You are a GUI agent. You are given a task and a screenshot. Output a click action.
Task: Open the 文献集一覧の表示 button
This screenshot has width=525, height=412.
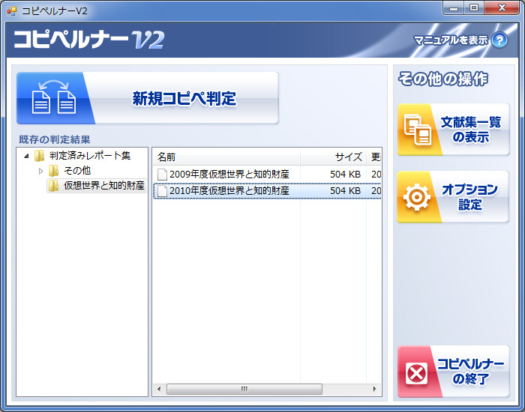pyautogui.click(x=453, y=130)
